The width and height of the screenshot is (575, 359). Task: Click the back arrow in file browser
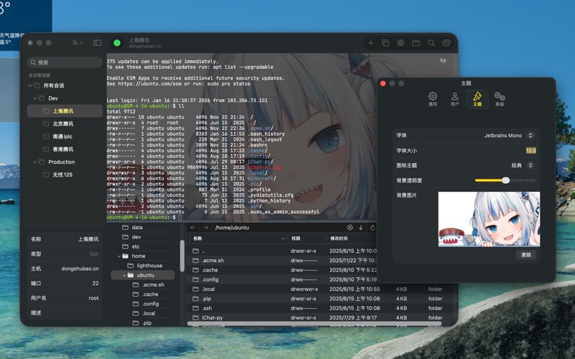(193, 228)
